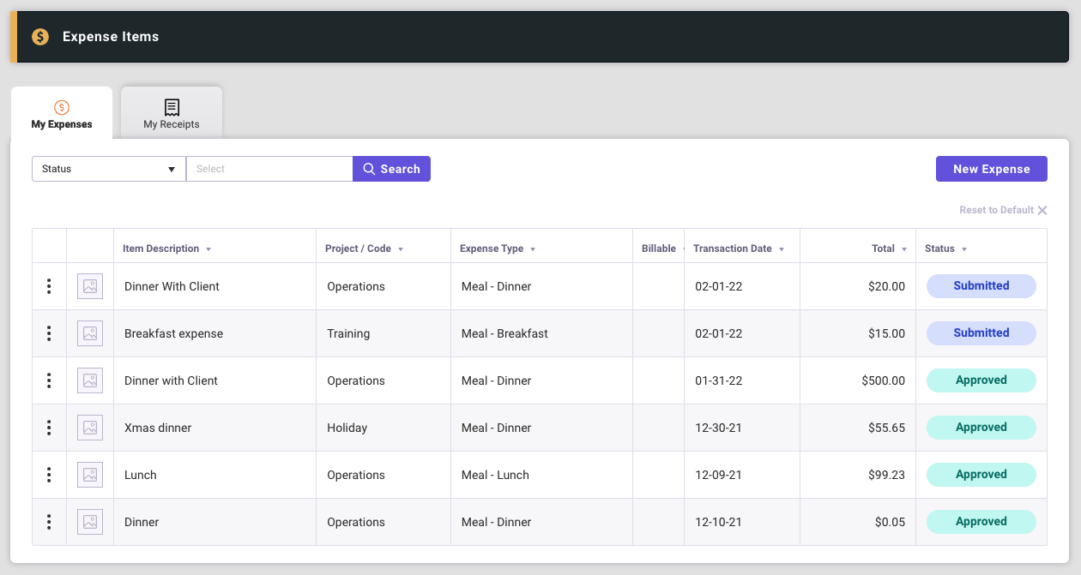Open the Expense Type column filter arrow

(533, 249)
